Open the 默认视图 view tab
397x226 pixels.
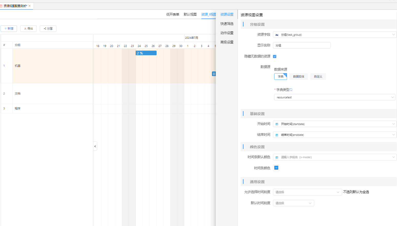pos(190,14)
